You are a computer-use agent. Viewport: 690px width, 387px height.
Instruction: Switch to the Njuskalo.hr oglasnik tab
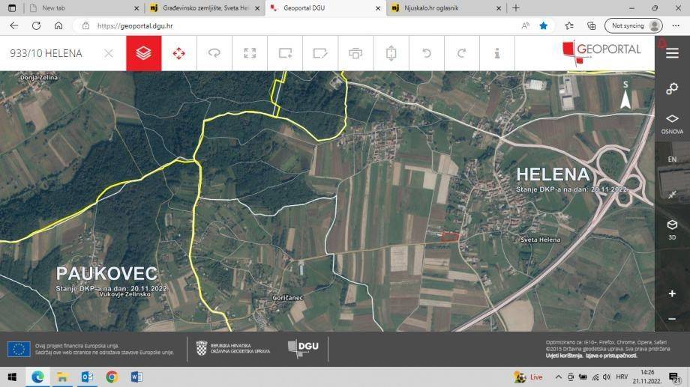tap(445, 8)
